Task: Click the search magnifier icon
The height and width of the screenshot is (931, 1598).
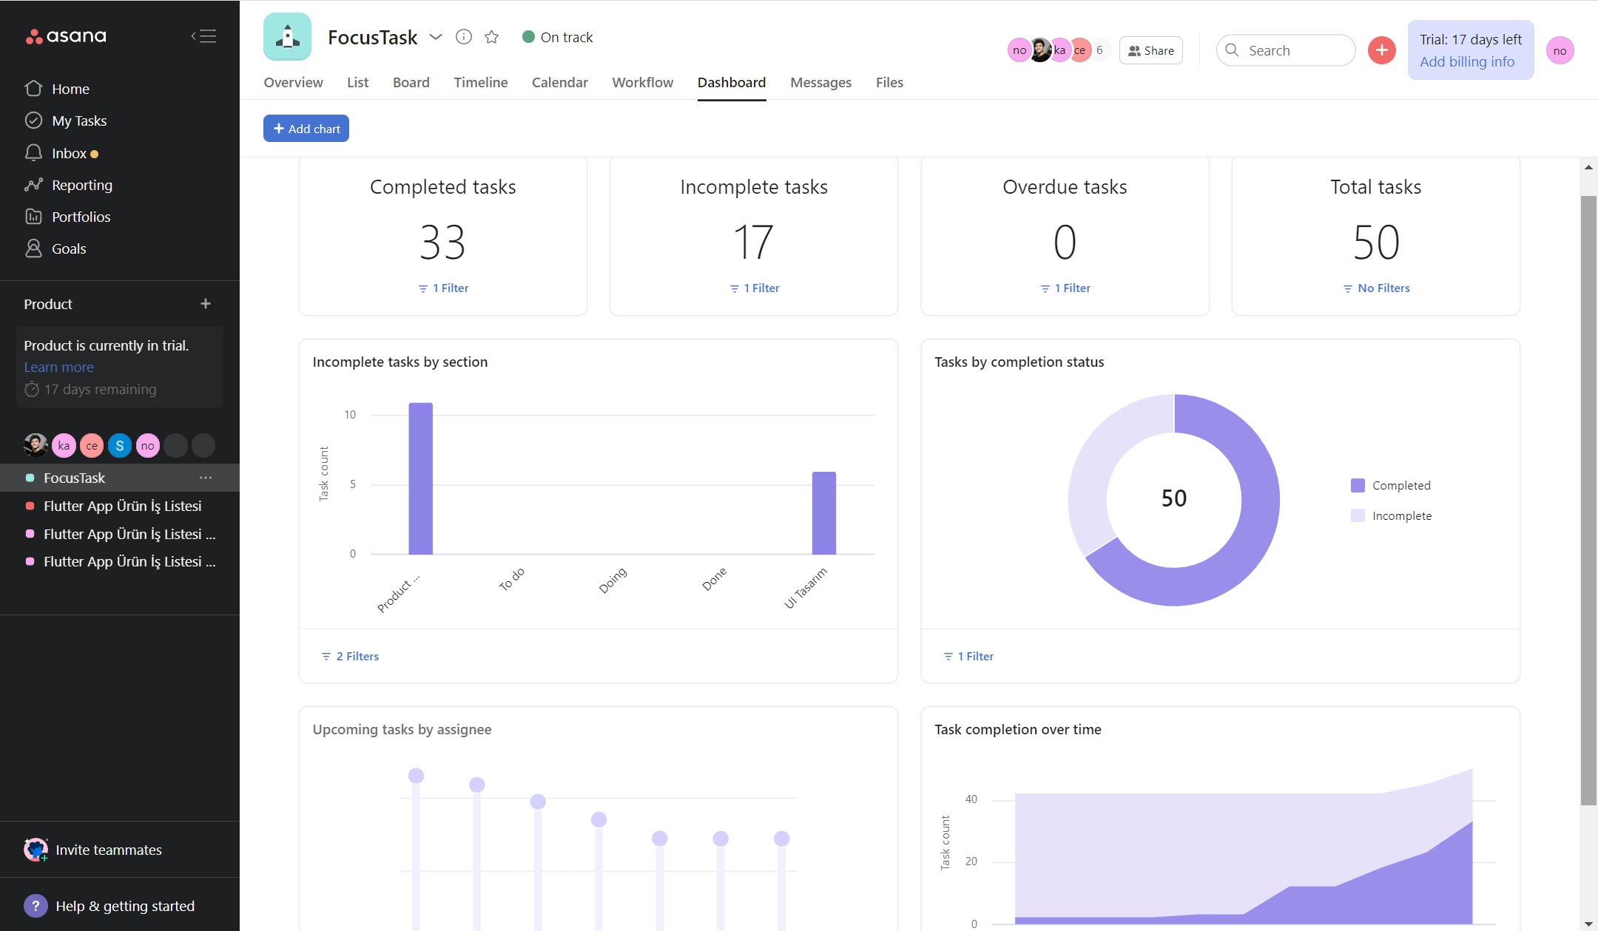Action: pos(1232,50)
